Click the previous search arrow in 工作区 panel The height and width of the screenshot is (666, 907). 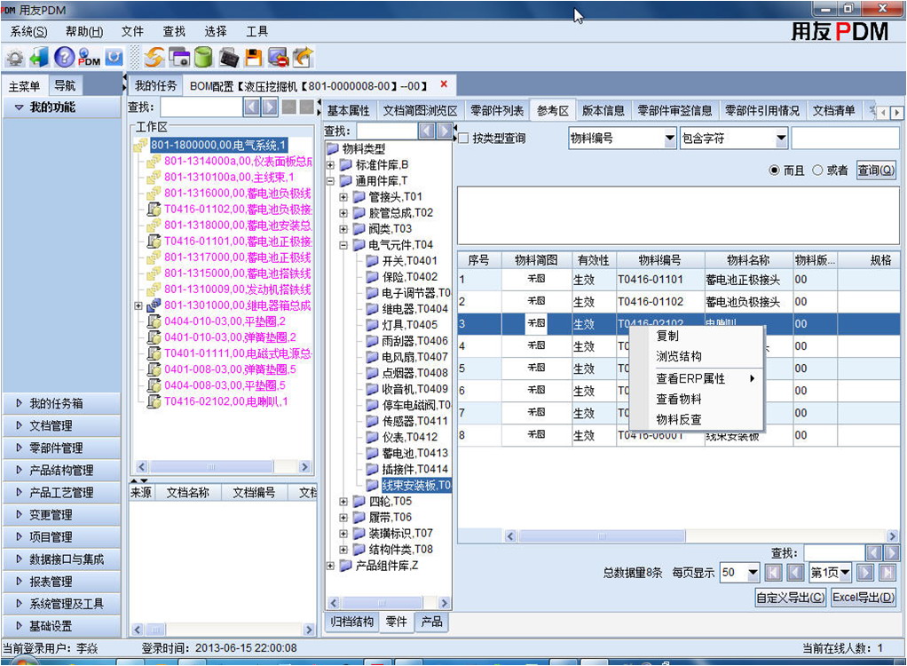(252, 107)
